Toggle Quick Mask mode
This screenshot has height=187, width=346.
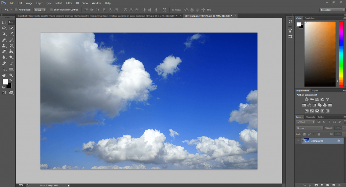click(x=4, y=93)
